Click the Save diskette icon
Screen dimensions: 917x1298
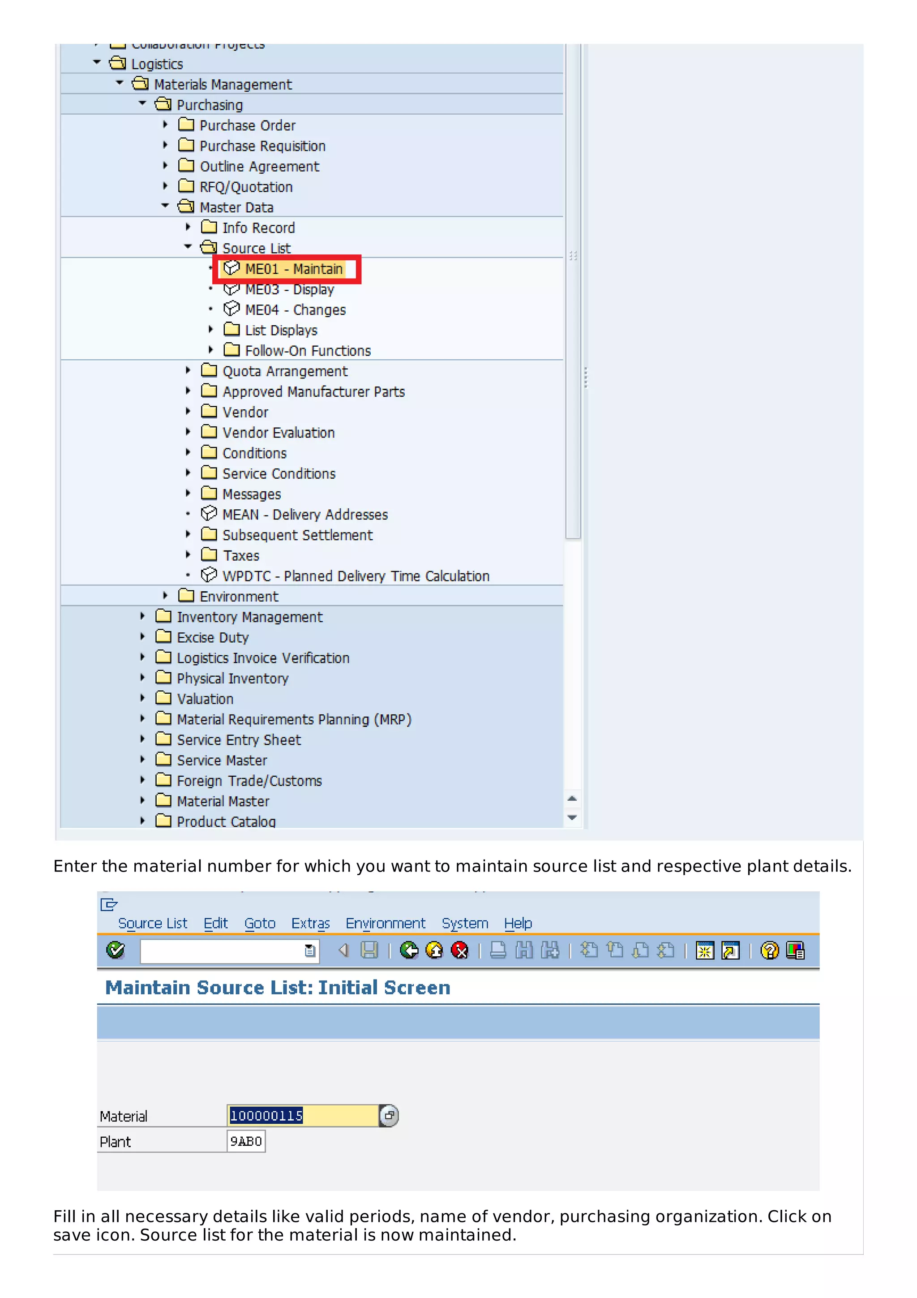[369, 950]
